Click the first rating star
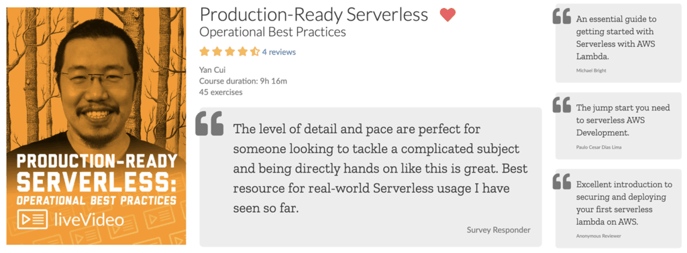This screenshot has height=253, width=687. [x=204, y=52]
